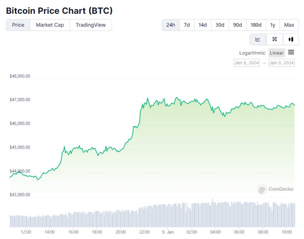Select the 24h time range
This screenshot has width=304, height=239.
click(x=171, y=25)
